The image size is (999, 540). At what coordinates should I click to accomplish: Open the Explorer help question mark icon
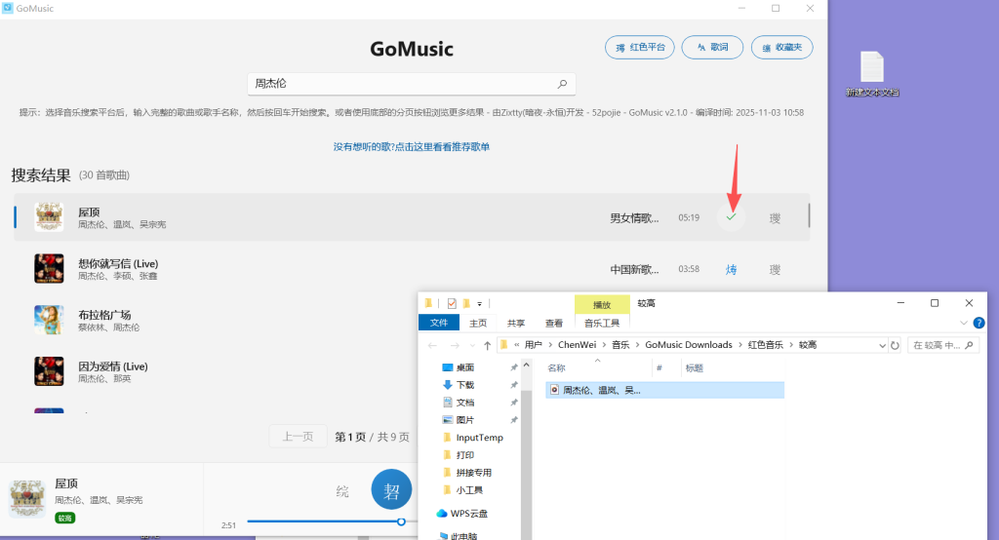pyautogui.click(x=979, y=323)
